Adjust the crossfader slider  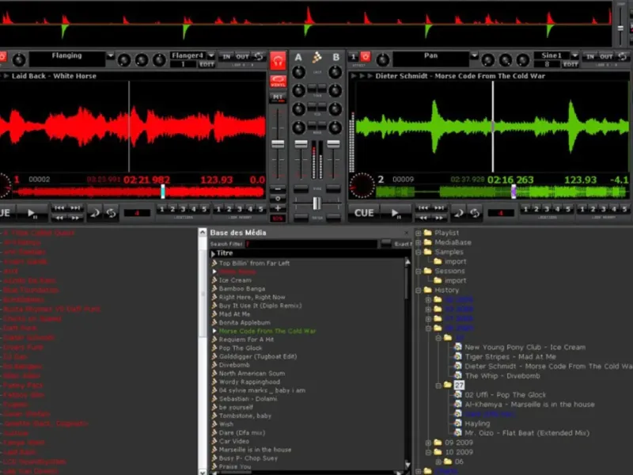click(317, 203)
